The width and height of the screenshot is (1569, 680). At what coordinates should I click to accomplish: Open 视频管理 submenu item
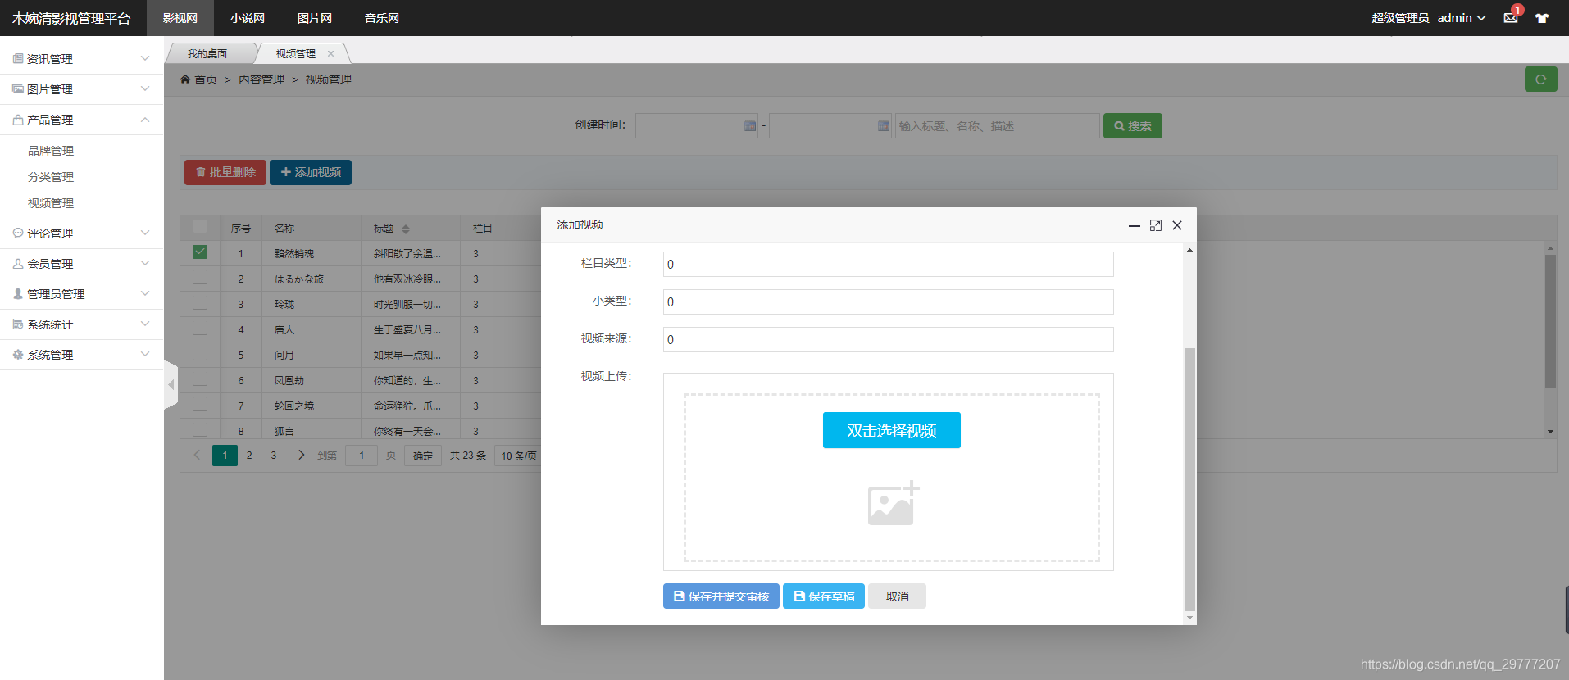coord(51,203)
